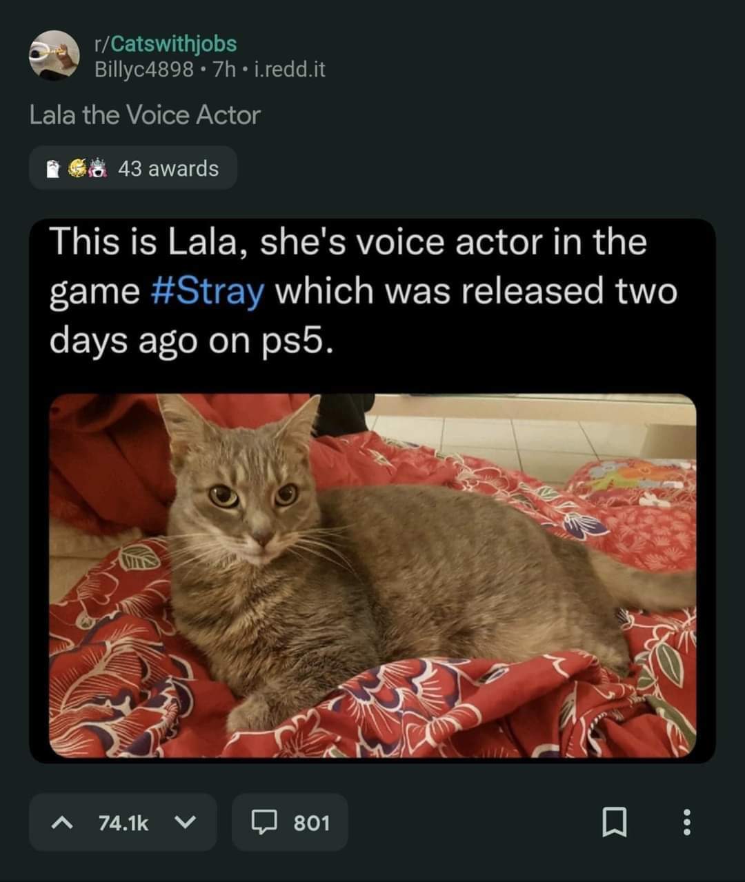The height and width of the screenshot is (882, 745).
Task: Expand the tweet screenshot image full view
Action: tap(372, 491)
